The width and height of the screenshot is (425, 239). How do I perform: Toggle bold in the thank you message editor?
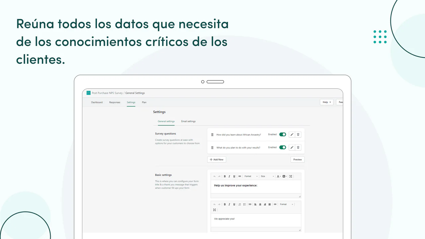225,204
